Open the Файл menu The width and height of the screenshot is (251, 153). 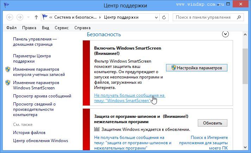point(11,28)
